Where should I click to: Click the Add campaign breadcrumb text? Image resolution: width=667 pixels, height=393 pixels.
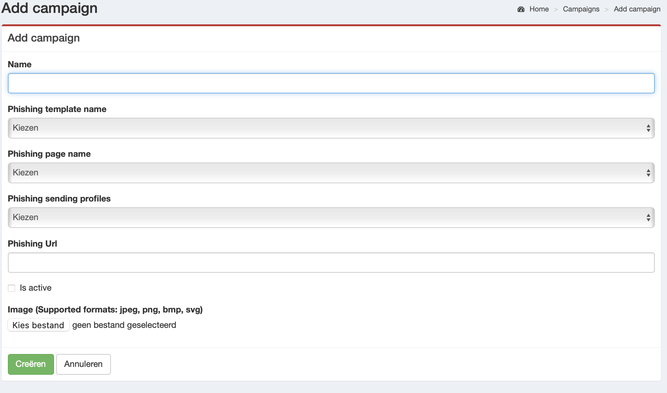[637, 9]
